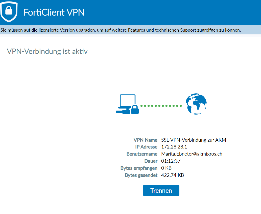Select the IP address 172.28.28.1
261x214 pixels.
point(174,147)
